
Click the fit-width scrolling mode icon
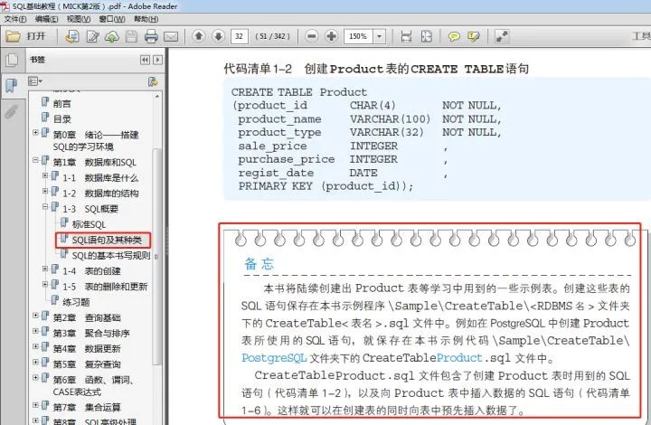click(x=406, y=36)
